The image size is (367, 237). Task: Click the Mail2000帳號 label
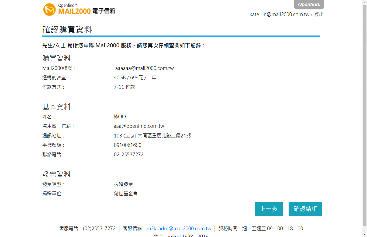pyautogui.click(x=59, y=68)
